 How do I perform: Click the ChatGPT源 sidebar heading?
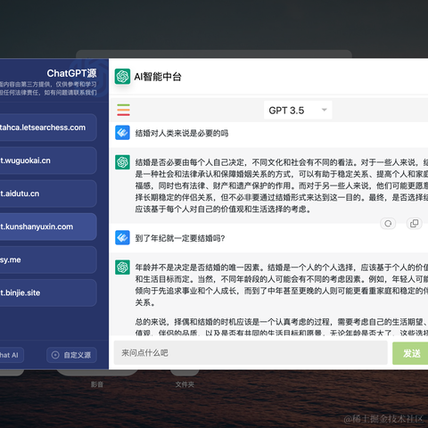tap(71, 73)
